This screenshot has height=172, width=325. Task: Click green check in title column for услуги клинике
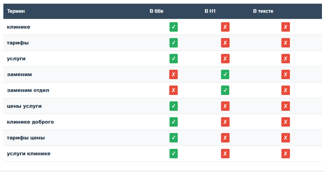coord(173,153)
